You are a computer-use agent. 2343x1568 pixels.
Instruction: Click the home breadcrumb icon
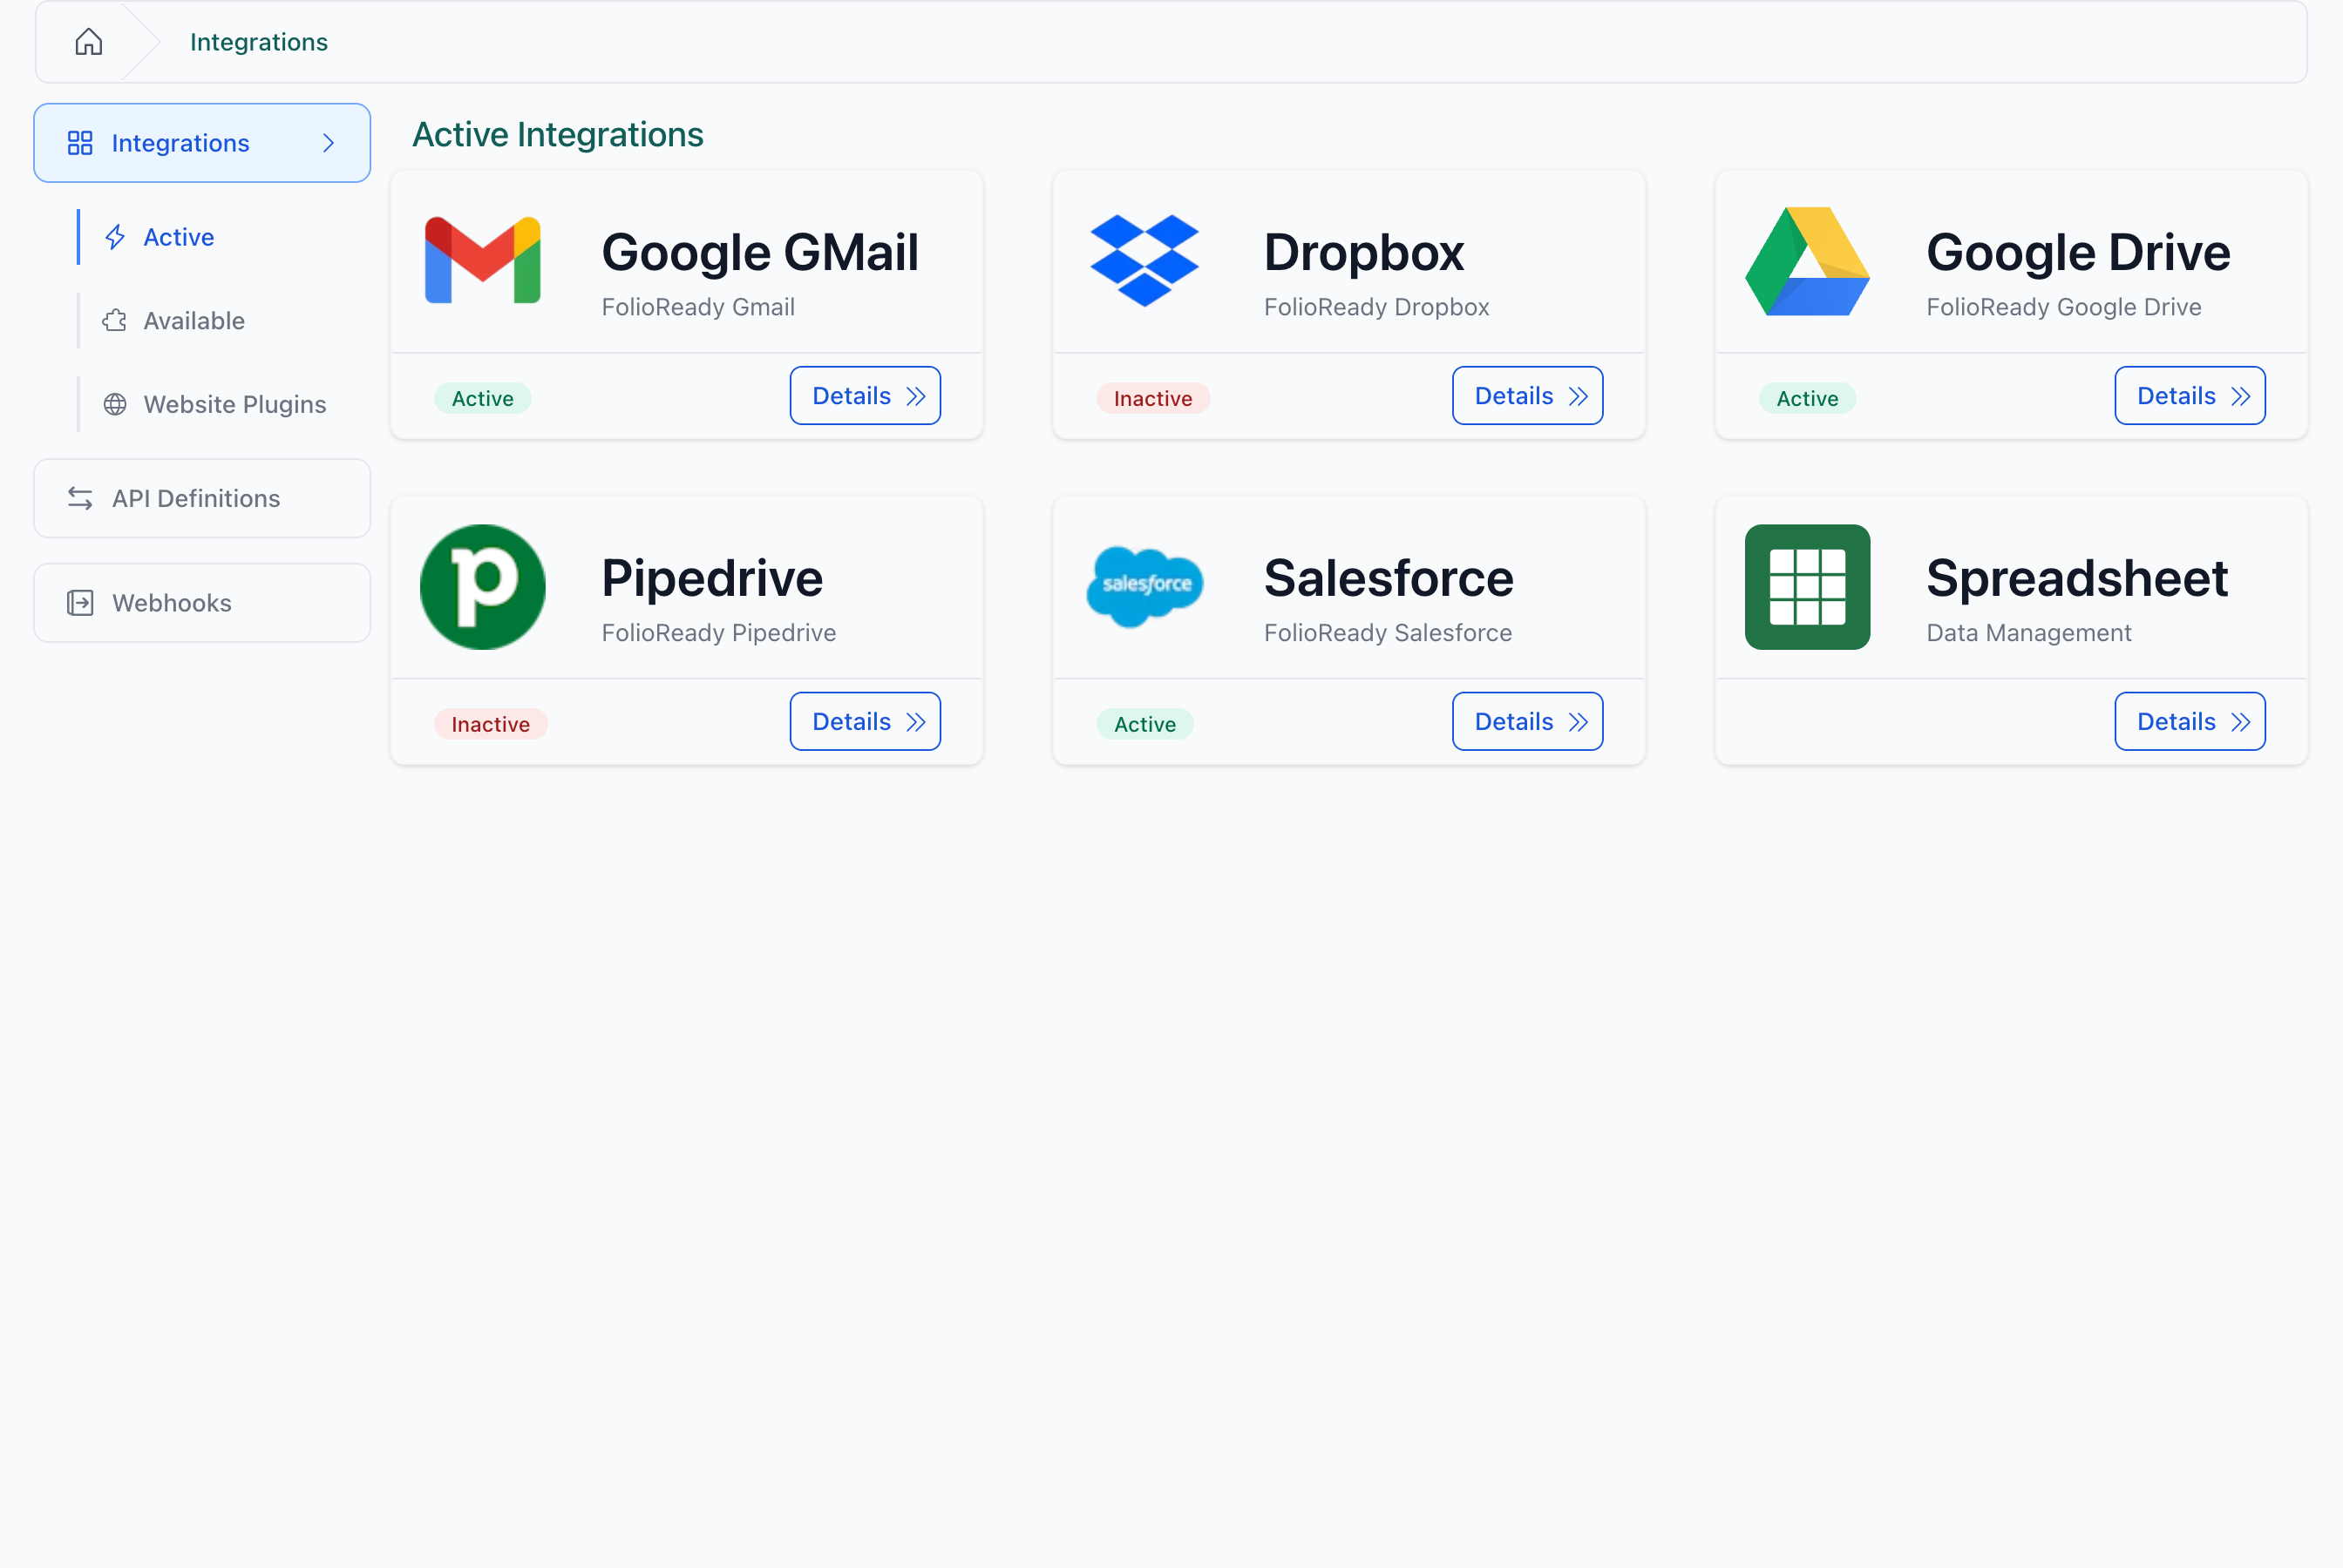pyautogui.click(x=89, y=42)
